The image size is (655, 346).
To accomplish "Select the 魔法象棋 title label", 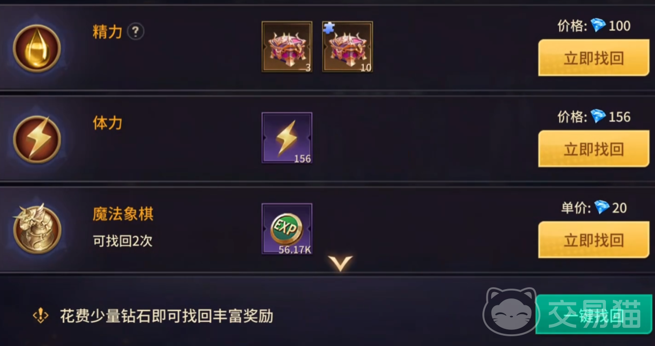I will tap(123, 214).
